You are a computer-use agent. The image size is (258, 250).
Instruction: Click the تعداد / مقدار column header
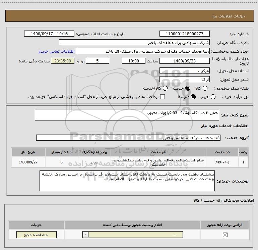point(62,152)
